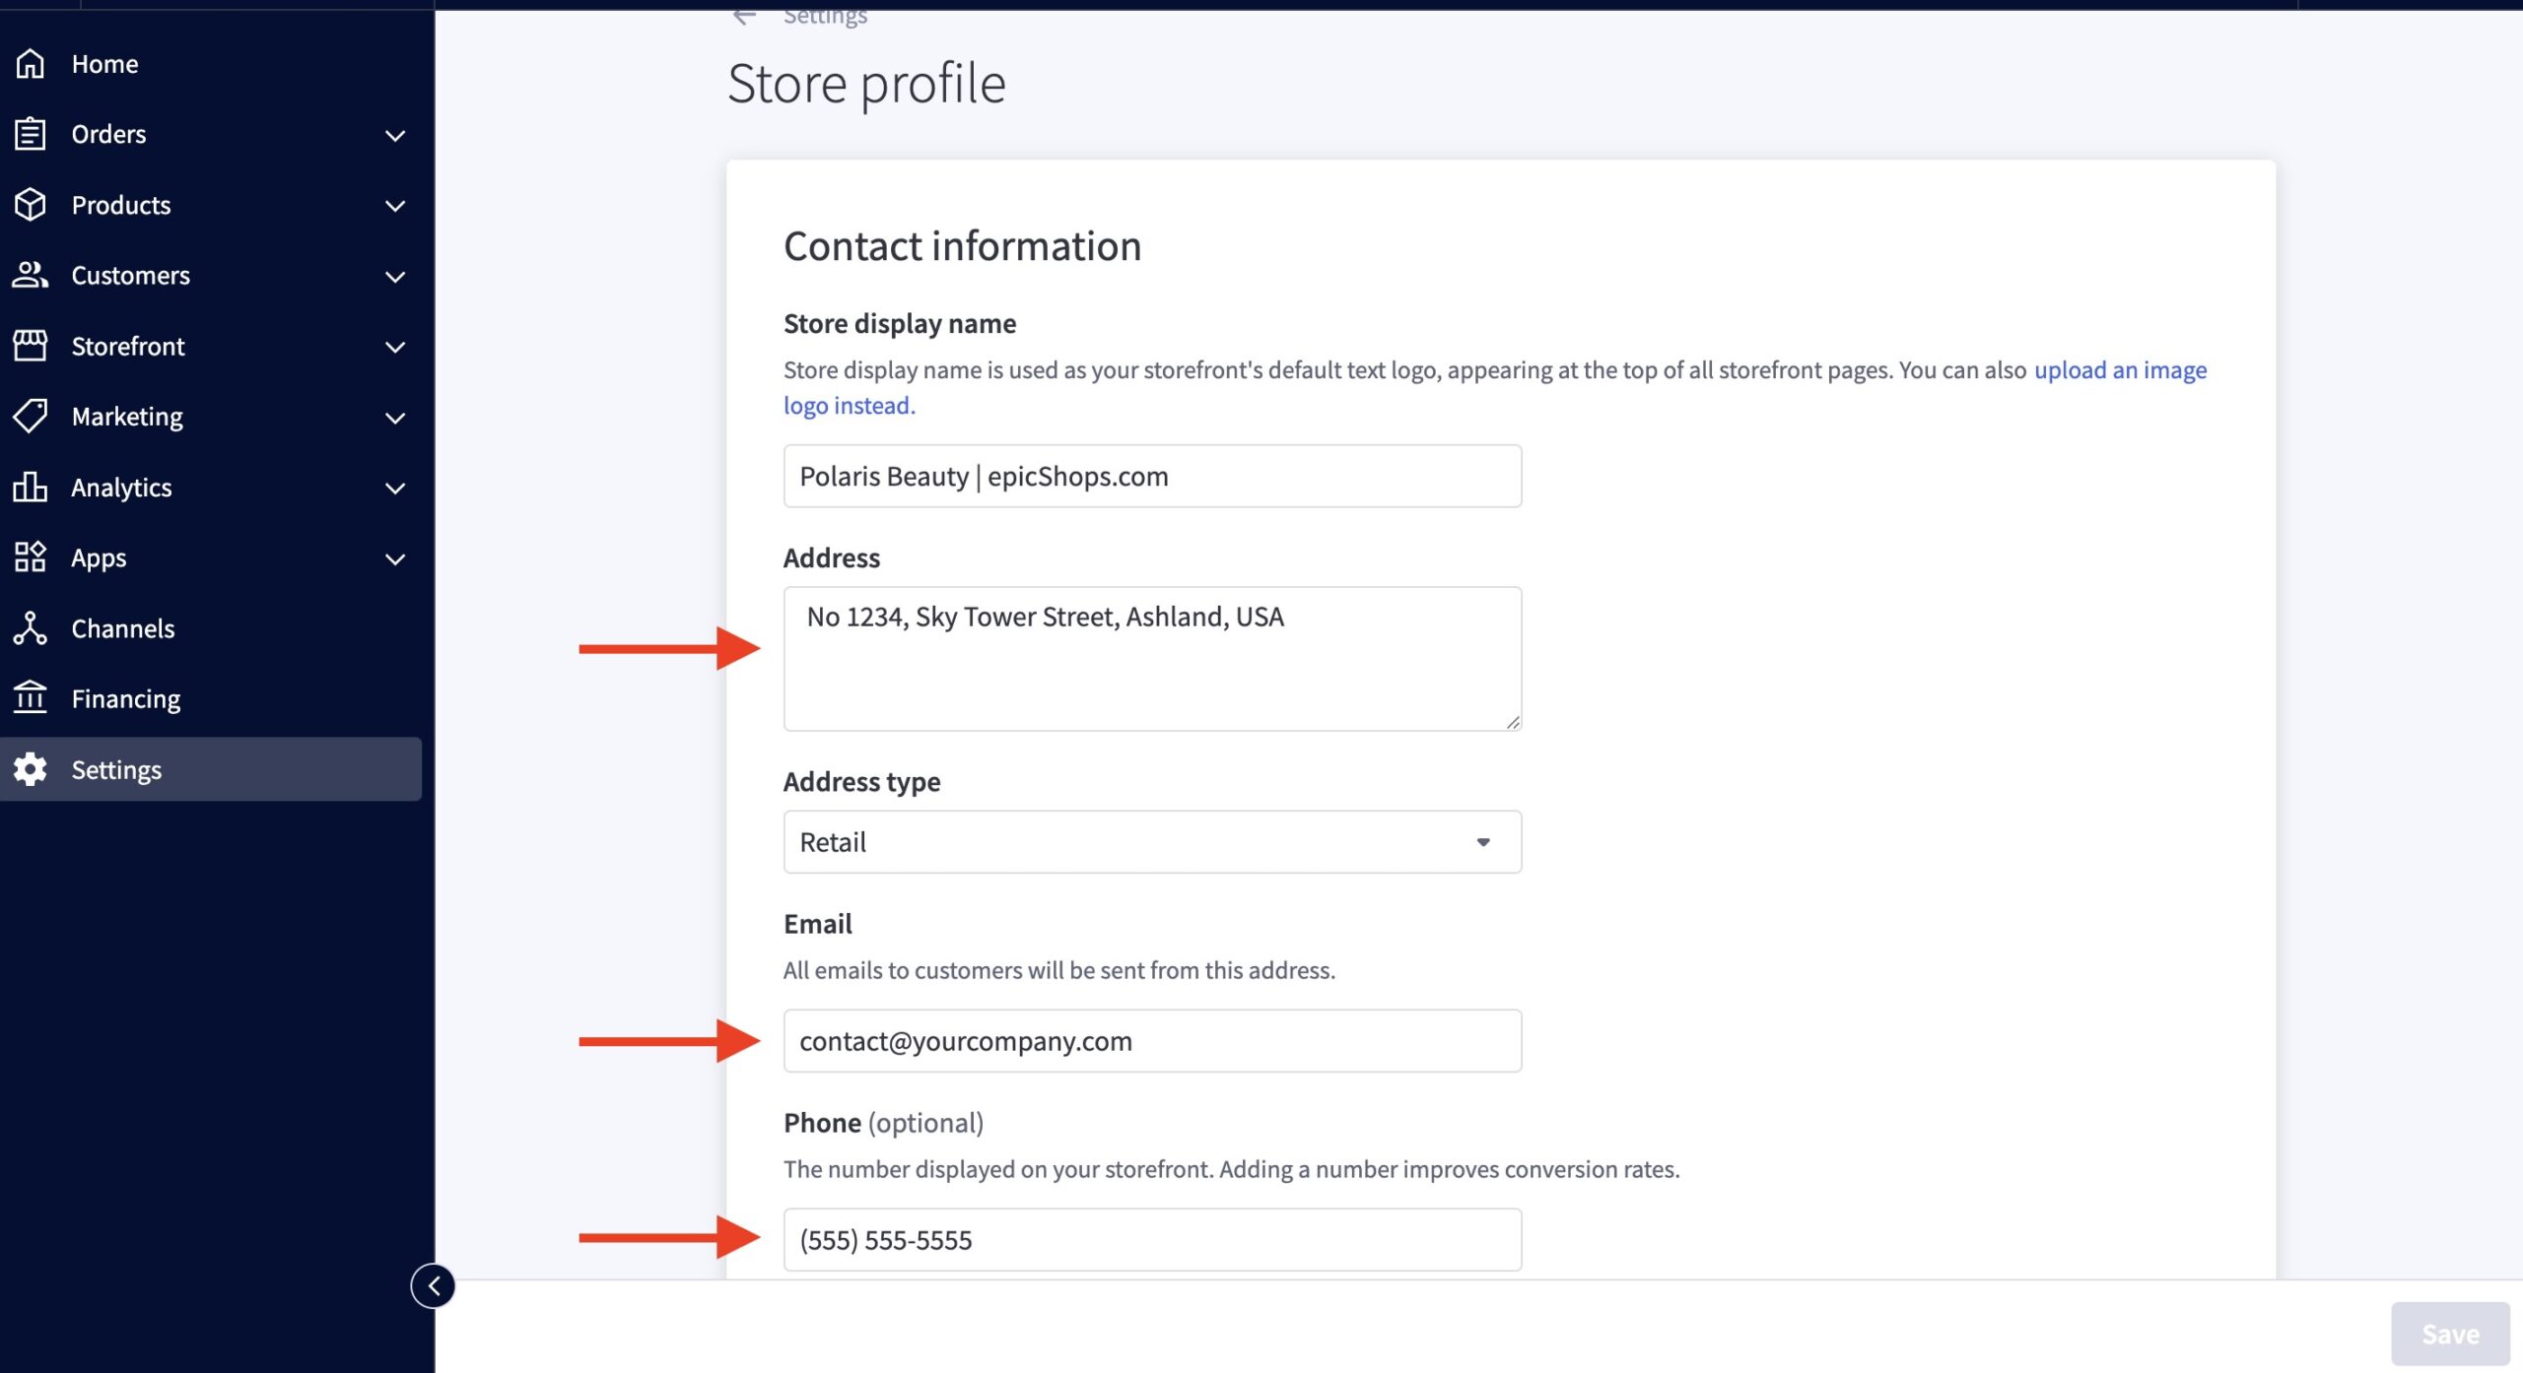Open the Settings sidebar item

[116, 769]
